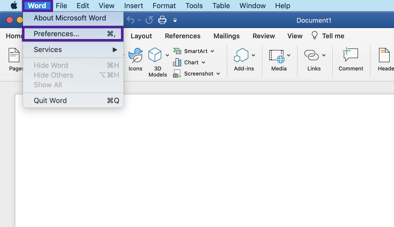The height and width of the screenshot is (227, 394).
Task: Click the Apple logo menu
Action: [14, 5]
